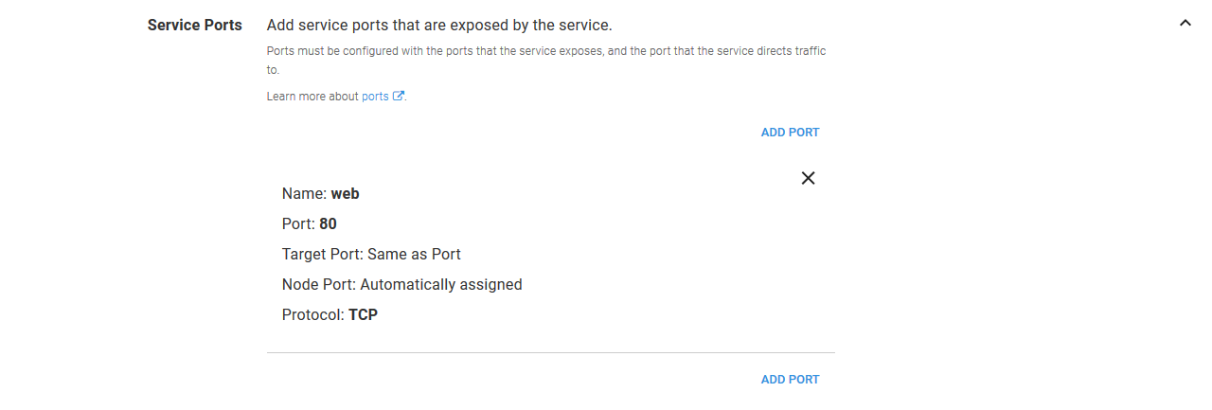Collapse the Service Ports section chevron
This screenshot has width=1212, height=410.
(x=1185, y=24)
